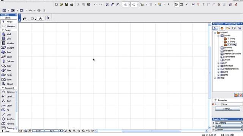This screenshot has height=136, width=243.
Task: Click the red X delete button in Navigator
Action: 240,95
